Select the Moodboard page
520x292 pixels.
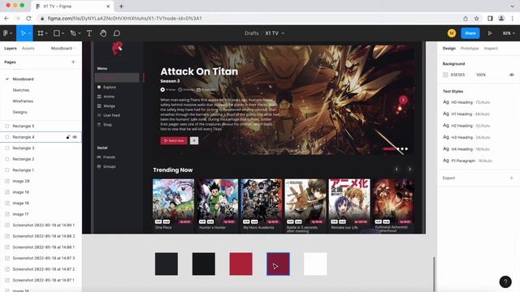coord(23,79)
